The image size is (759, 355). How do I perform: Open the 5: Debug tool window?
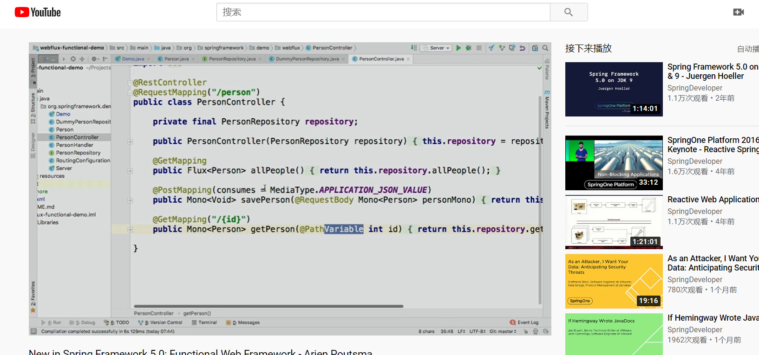coord(82,323)
